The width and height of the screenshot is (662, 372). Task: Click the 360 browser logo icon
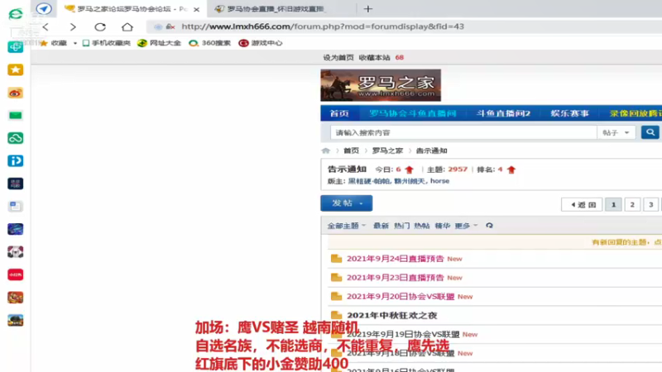click(x=16, y=14)
